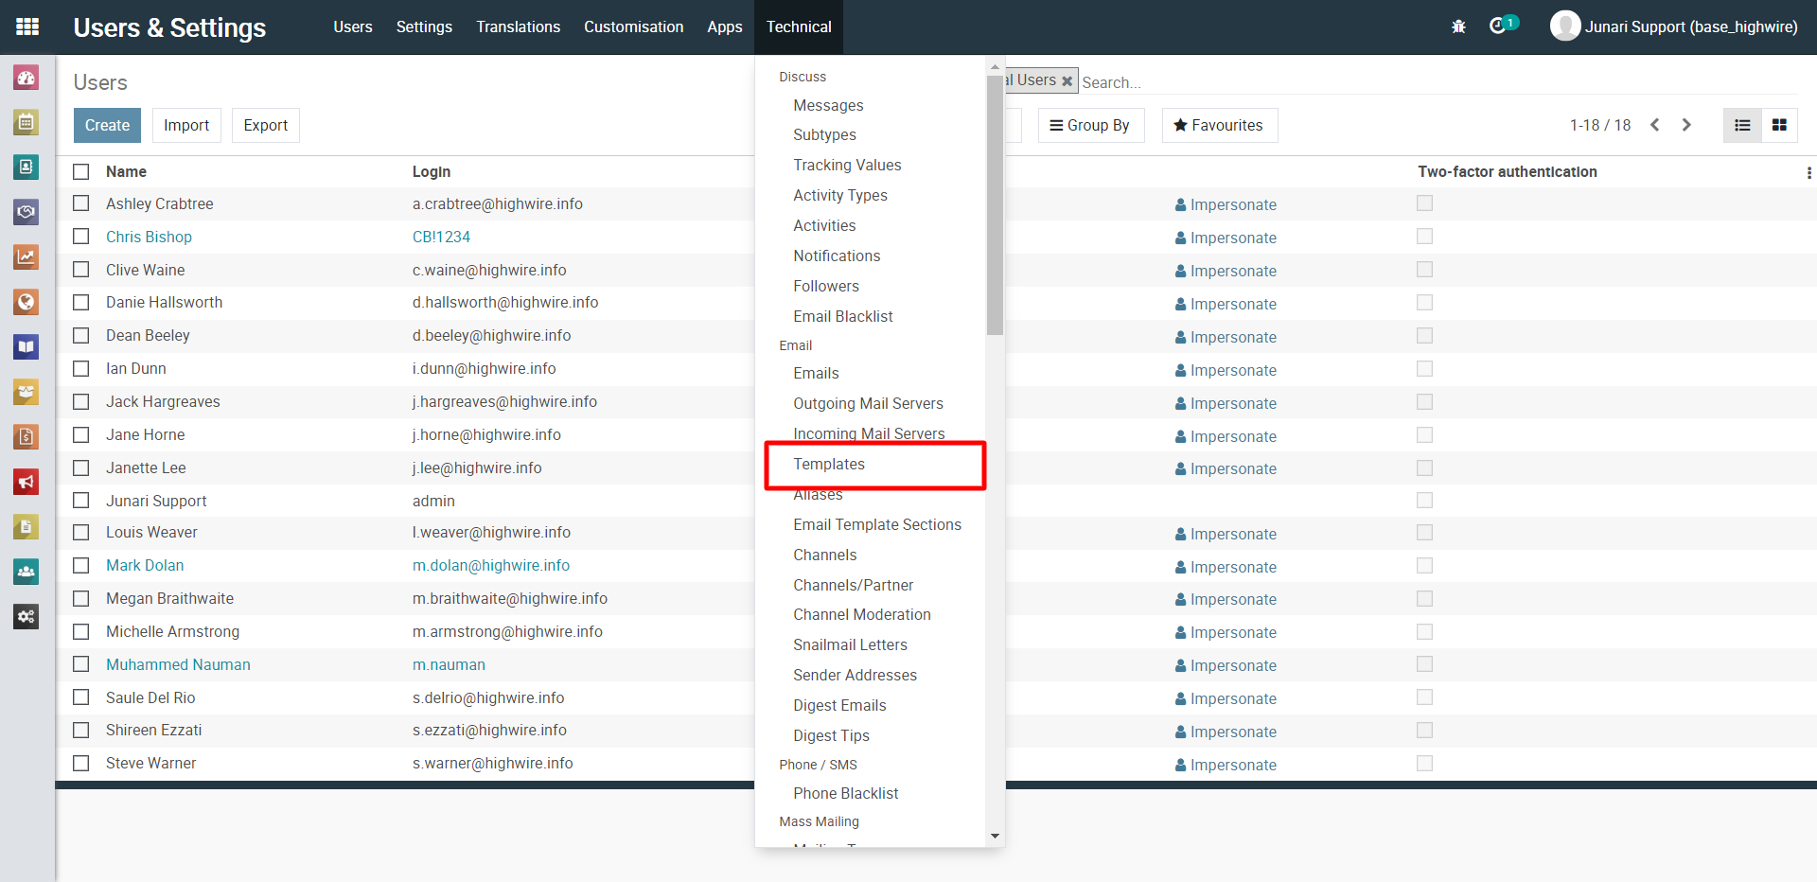The width and height of the screenshot is (1817, 882).
Task: Tick the checkbox for Ashley Crabtree
Action: click(81, 203)
